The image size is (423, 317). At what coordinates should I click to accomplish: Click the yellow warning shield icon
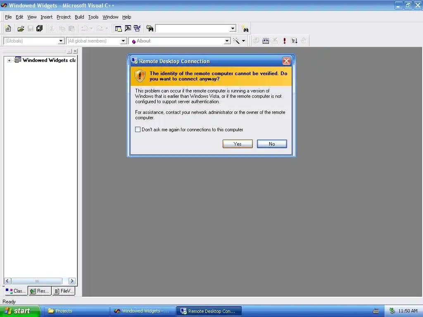(140, 76)
